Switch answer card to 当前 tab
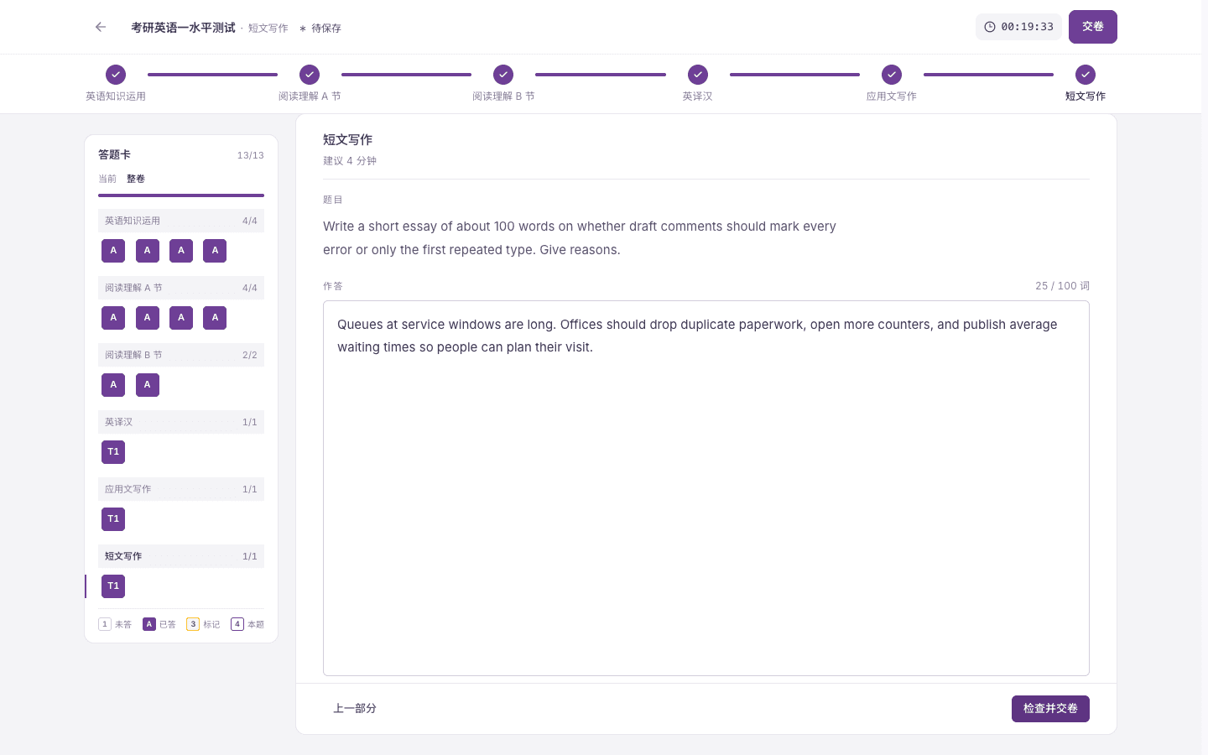Image resolution: width=1208 pixels, height=755 pixels. [x=107, y=179]
